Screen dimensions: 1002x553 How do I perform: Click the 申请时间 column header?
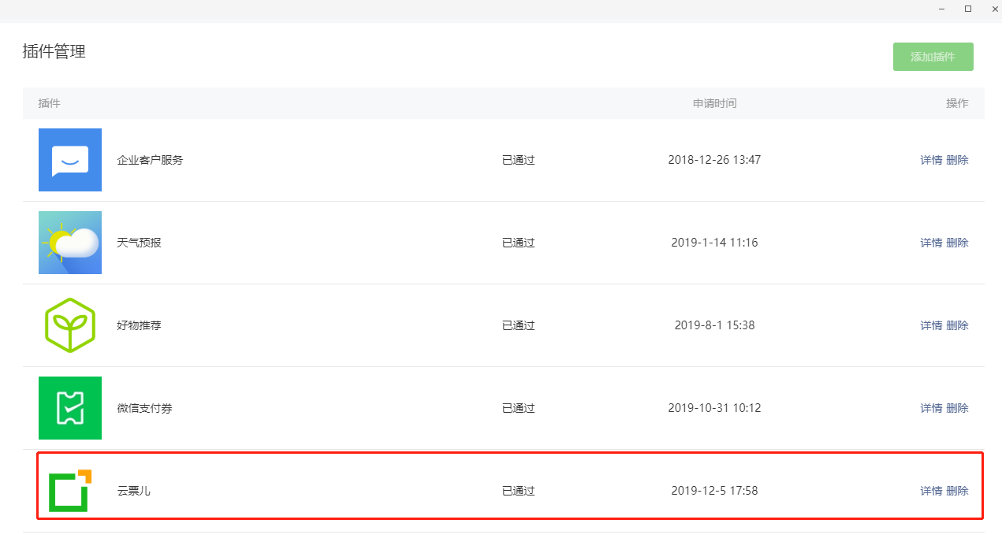[714, 103]
